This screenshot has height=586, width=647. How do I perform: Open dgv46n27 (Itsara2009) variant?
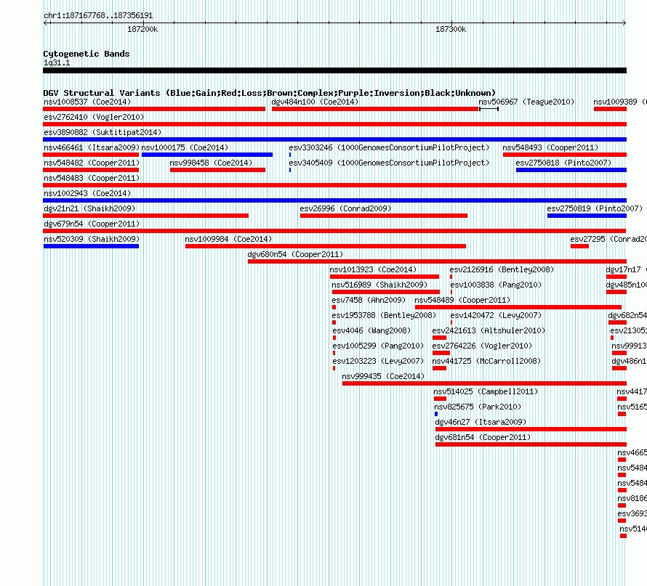click(481, 422)
